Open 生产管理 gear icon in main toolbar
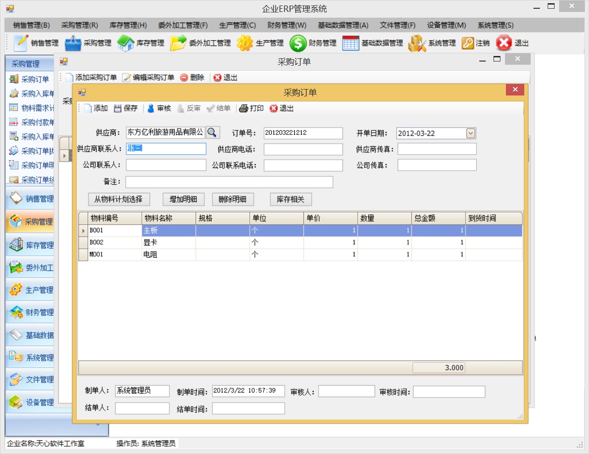The image size is (589, 454). pyautogui.click(x=245, y=43)
